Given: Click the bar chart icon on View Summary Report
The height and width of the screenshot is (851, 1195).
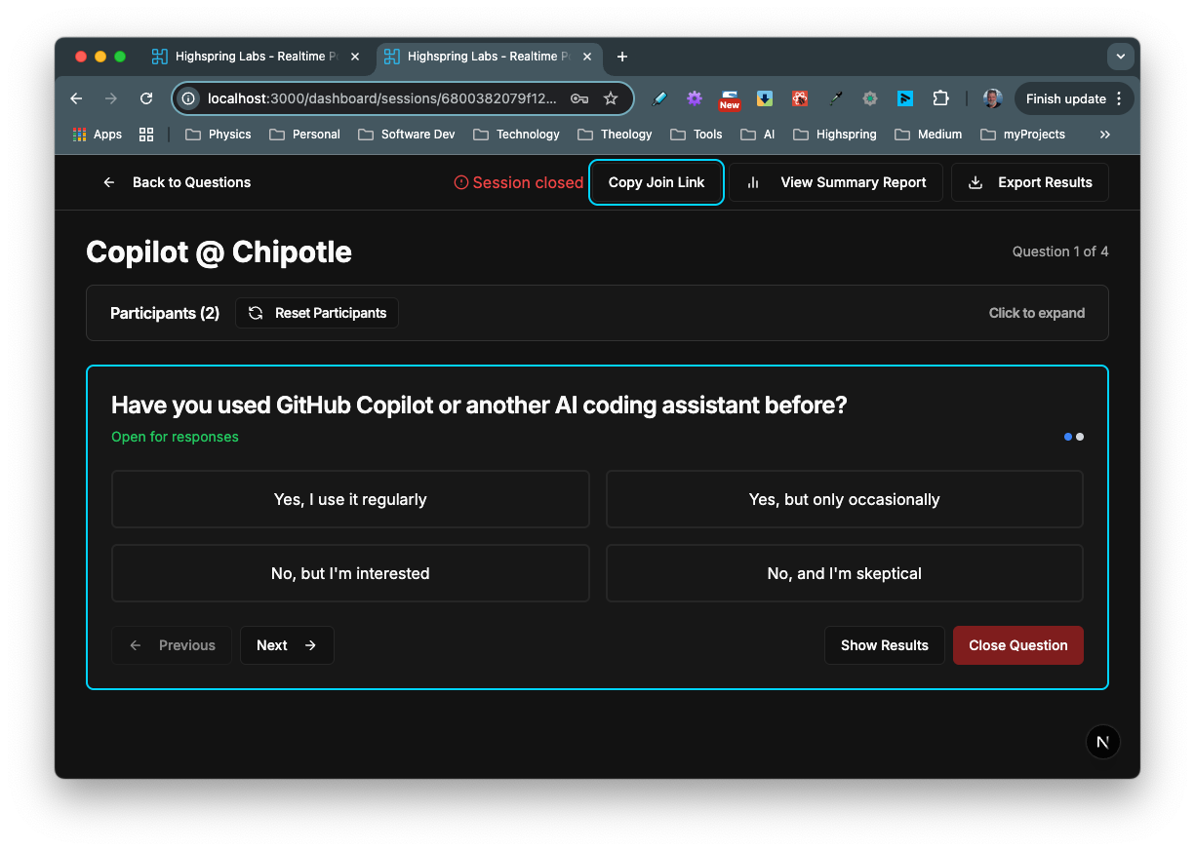Looking at the screenshot, I should click(x=752, y=182).
